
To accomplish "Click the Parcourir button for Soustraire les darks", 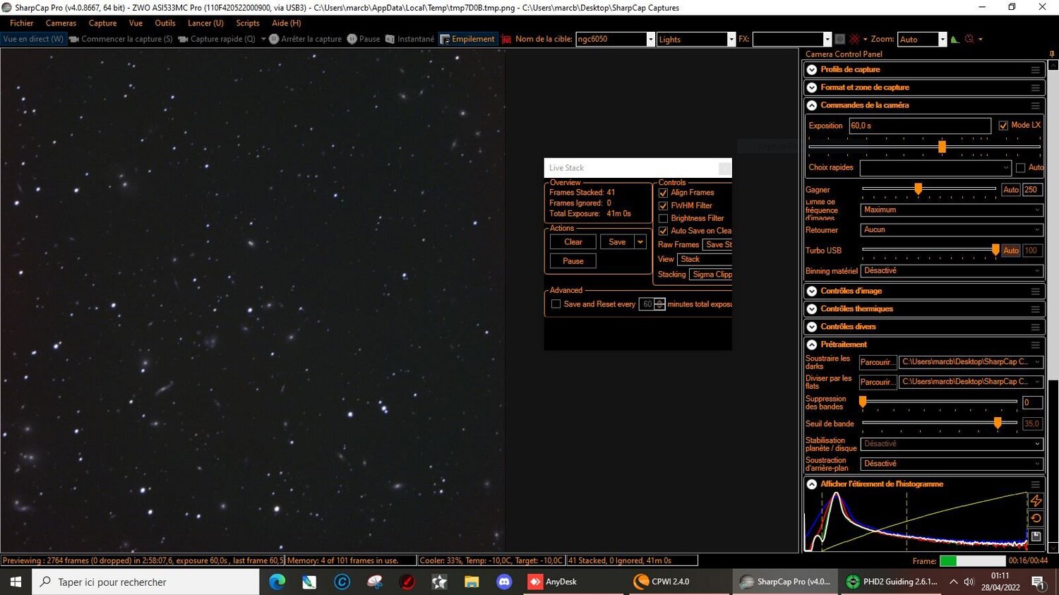I will [877, 362].
